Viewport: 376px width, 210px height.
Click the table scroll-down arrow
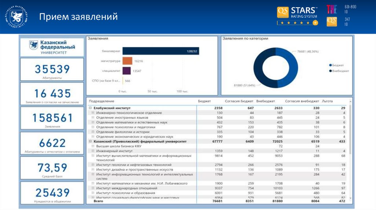[350, 198]
